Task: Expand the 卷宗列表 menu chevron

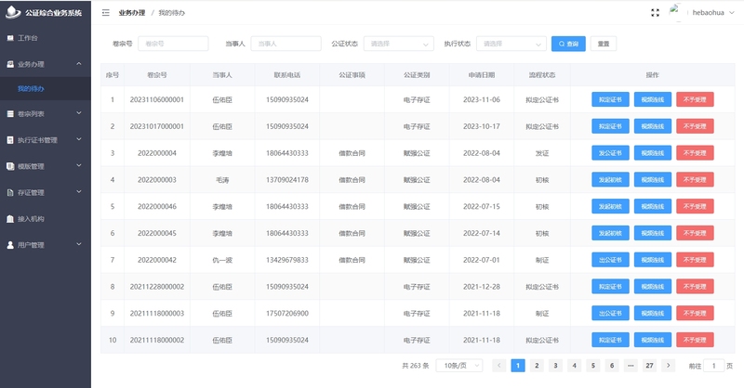Action: [x=79, y=113]
